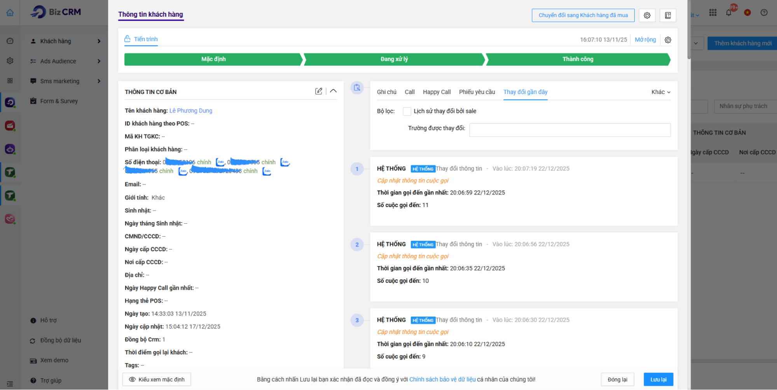Open the notification bell icon
The image size is (777, 390).
[x=728, y=13]
